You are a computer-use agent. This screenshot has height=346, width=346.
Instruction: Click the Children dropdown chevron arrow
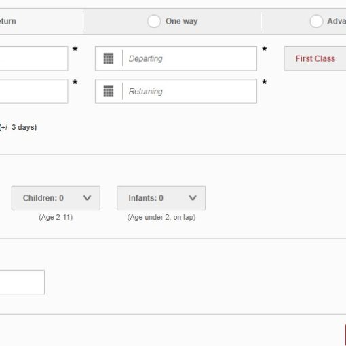click(x=87, y=198)
